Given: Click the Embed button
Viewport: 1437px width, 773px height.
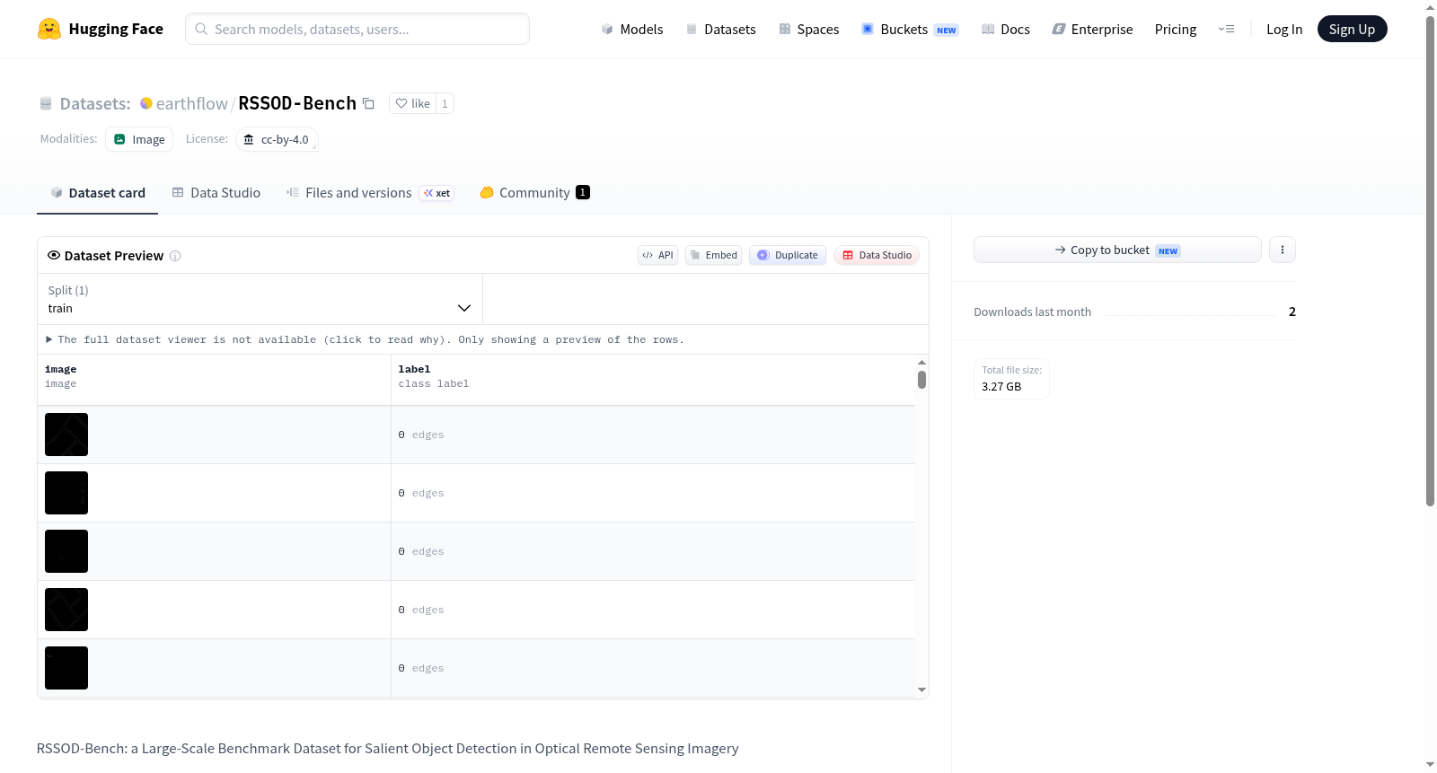Looking at the screenshot, I should [x=714, y=255].
